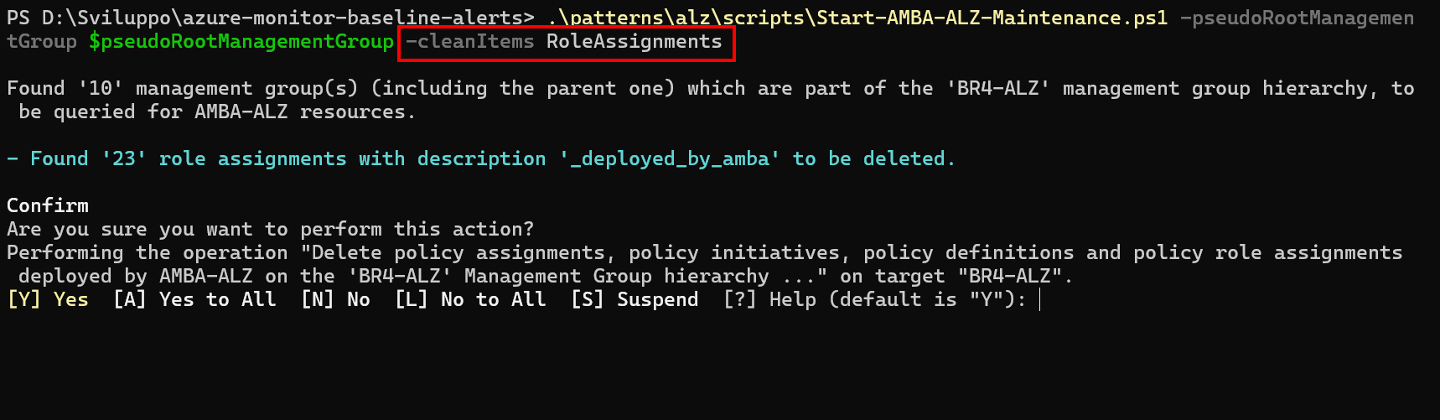This screenshot has height=420, width=1440.
Task: Click the "Are you sure" question line
Action: pyautogui.click(x=270, y=230)
